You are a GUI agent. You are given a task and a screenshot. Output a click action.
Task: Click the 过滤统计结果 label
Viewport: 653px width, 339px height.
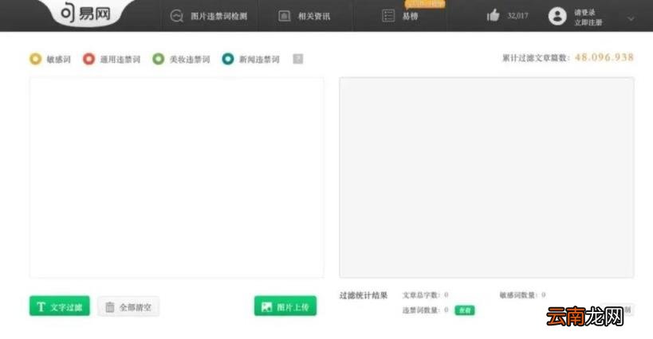(x=363, y=295)
